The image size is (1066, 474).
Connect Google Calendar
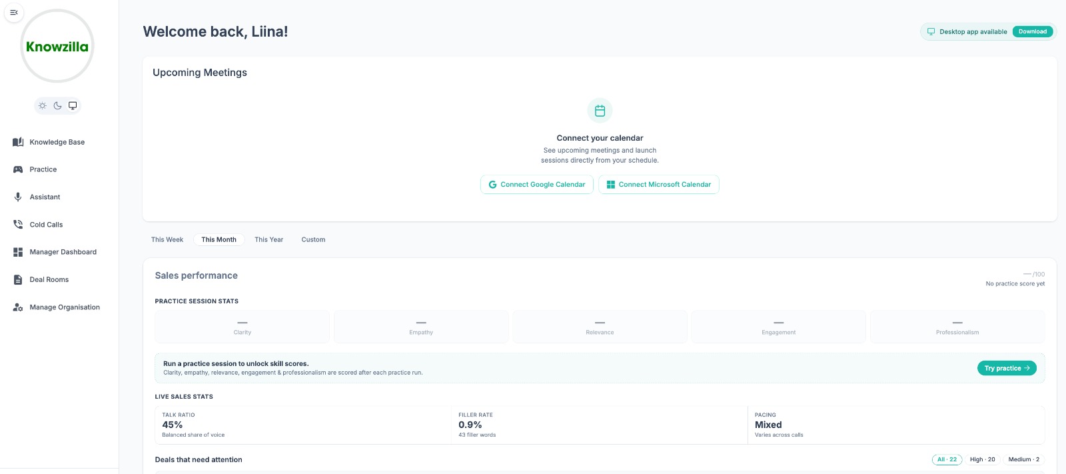click(537, 185)
